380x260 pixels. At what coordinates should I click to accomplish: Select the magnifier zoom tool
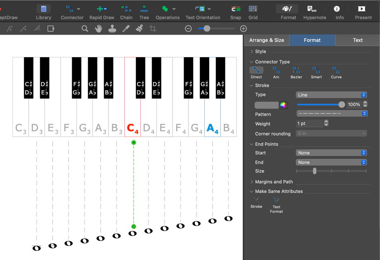(85, 29)
